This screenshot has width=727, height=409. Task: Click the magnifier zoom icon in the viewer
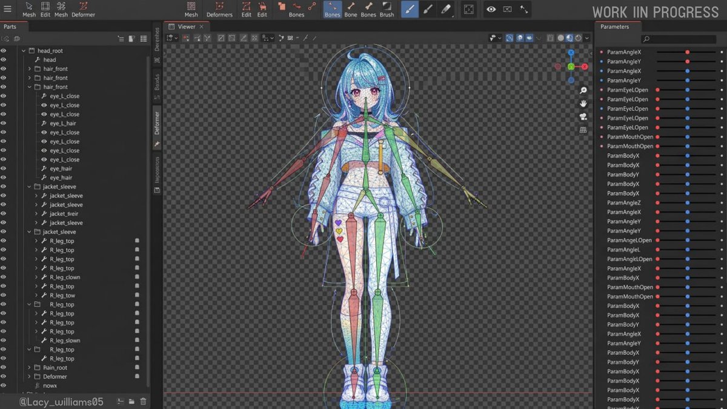coord(583,90)
